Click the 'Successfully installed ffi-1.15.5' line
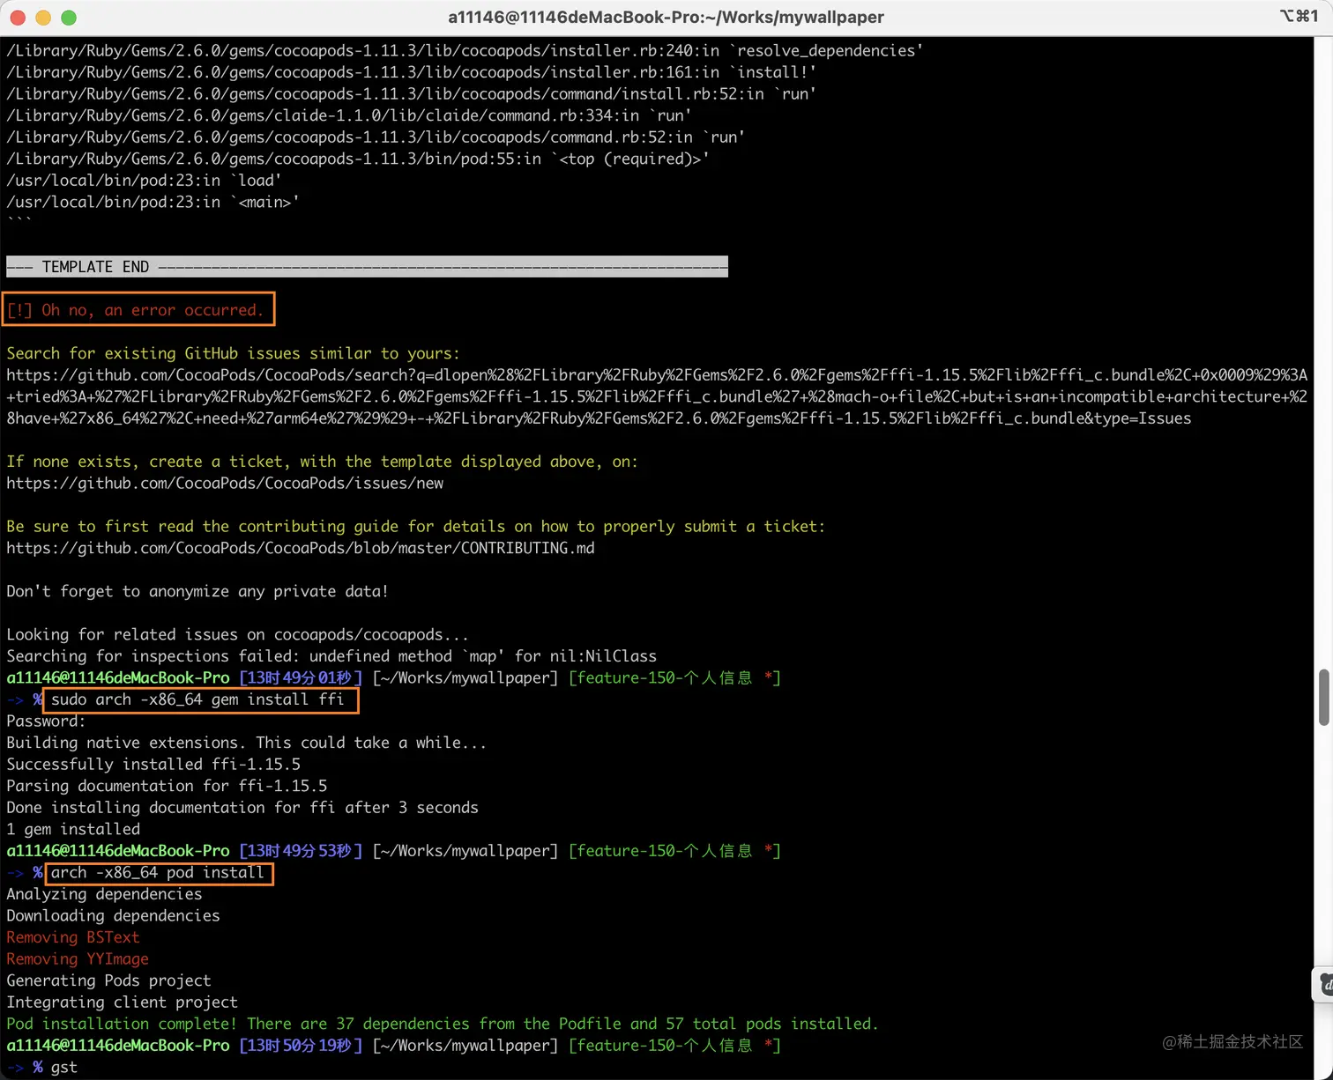1333x1080 pixels. click(x=153, y=764)
